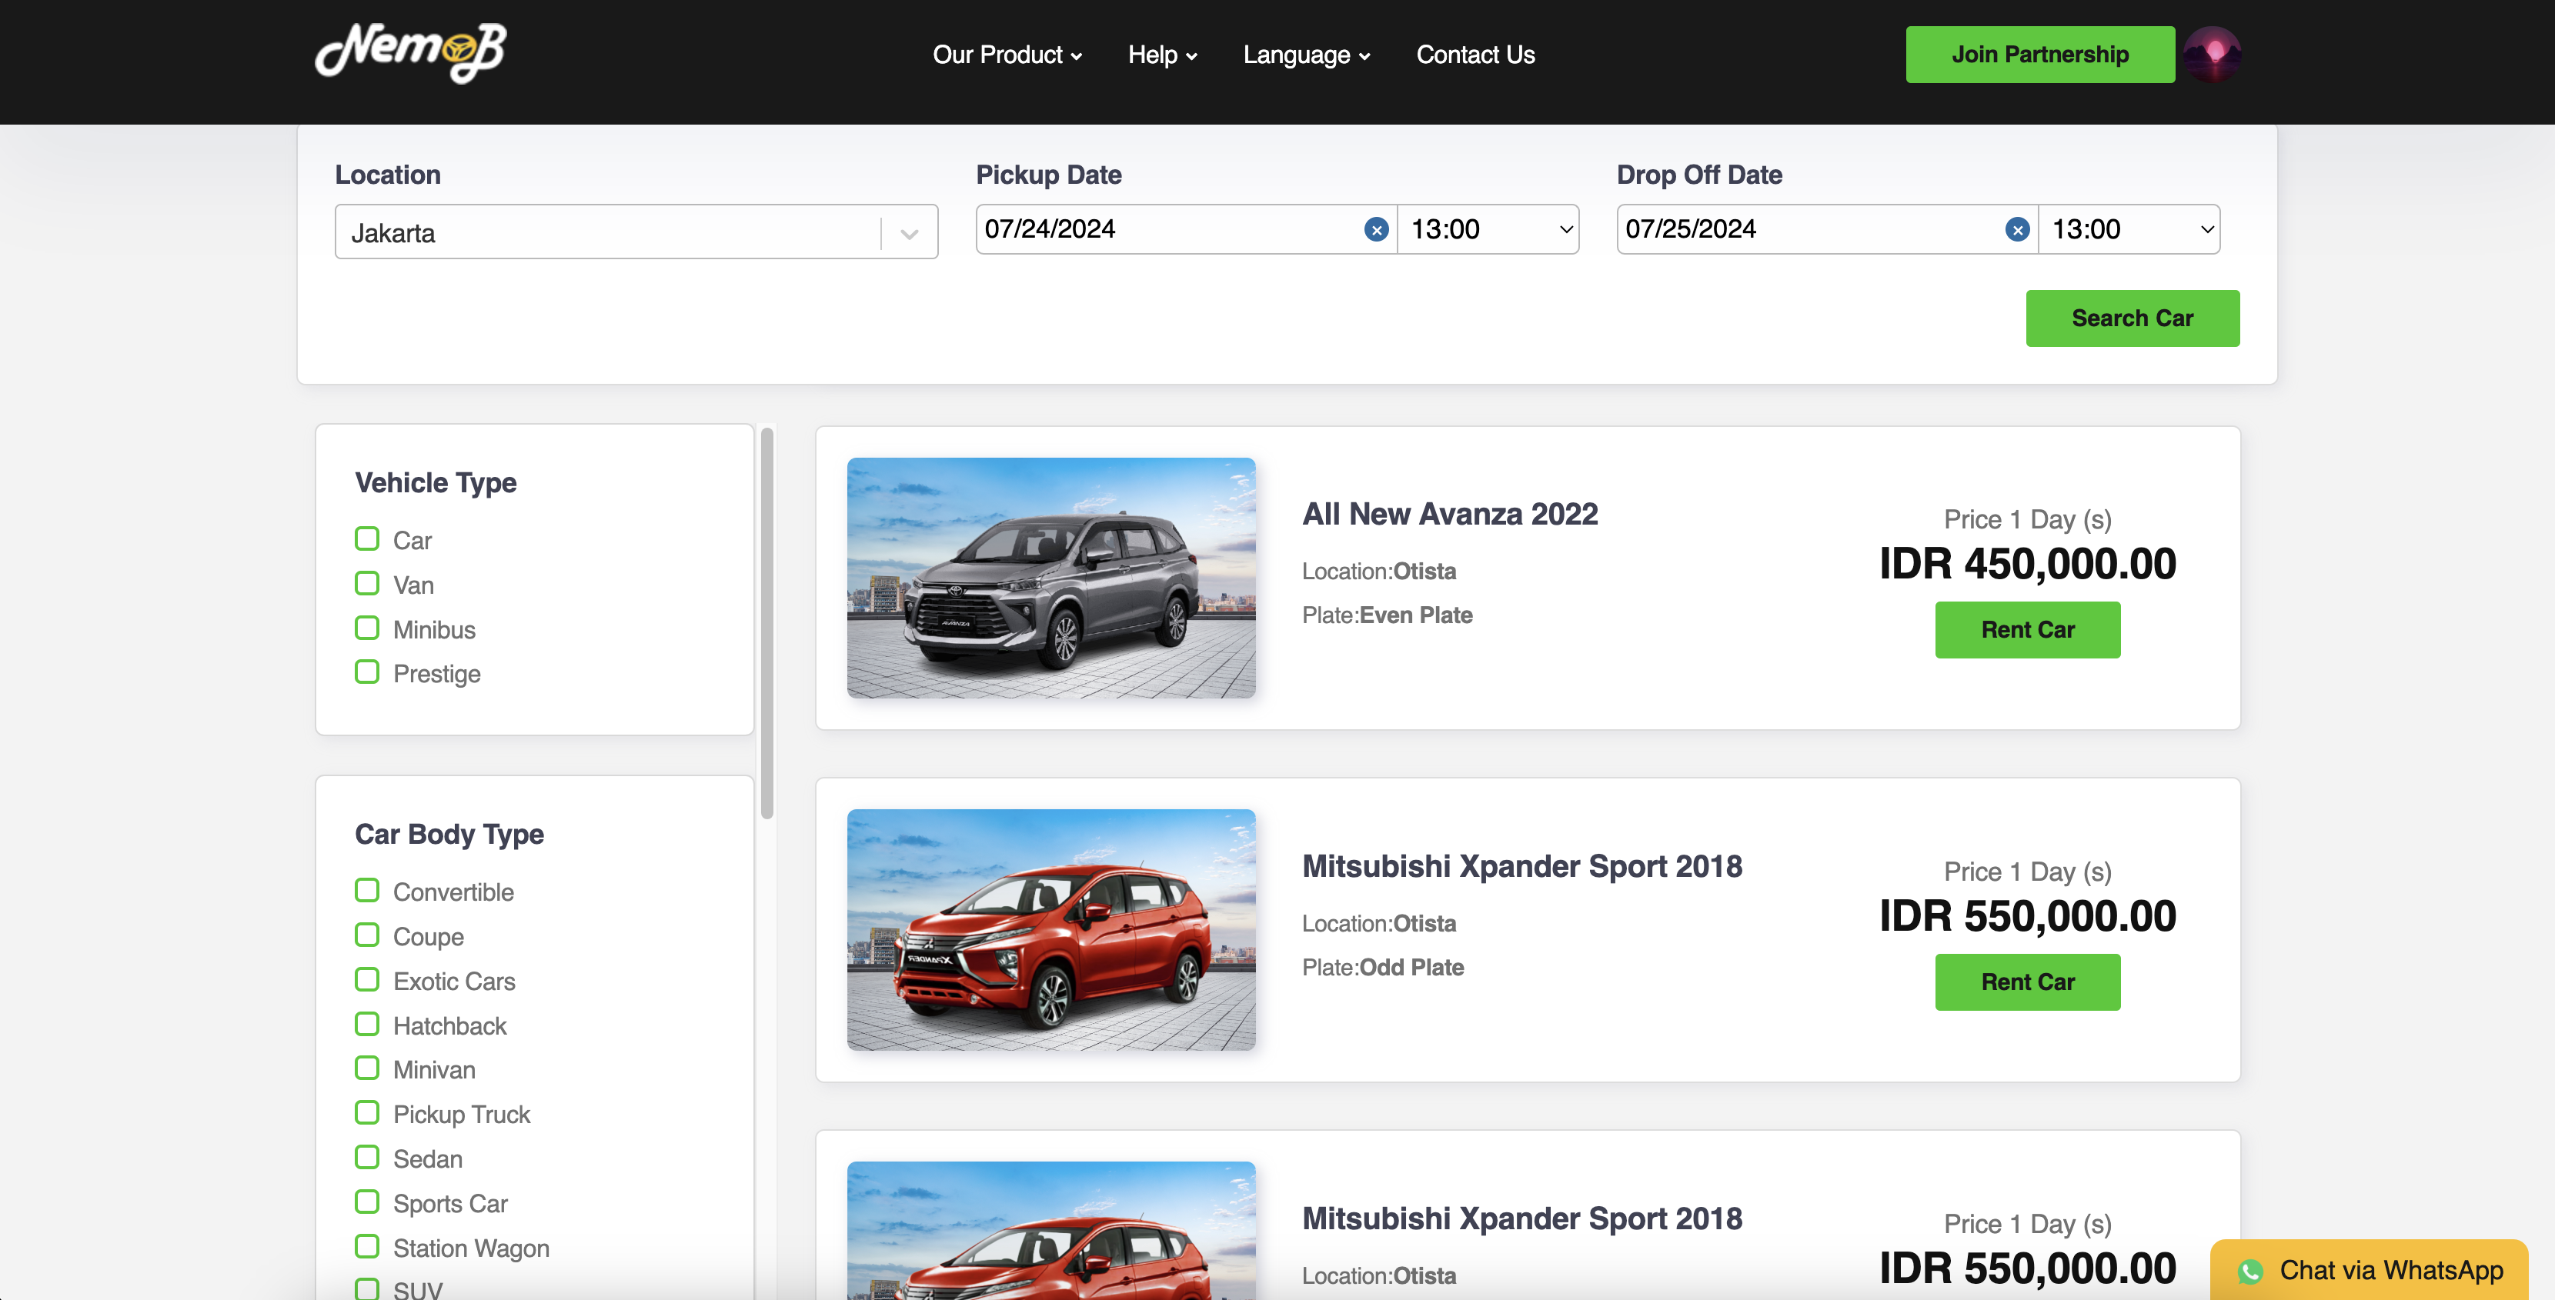This screenshot has width=2555, height=1300.
Task: Check the Hatchback body type box
Action: (x=367, y=1023)
